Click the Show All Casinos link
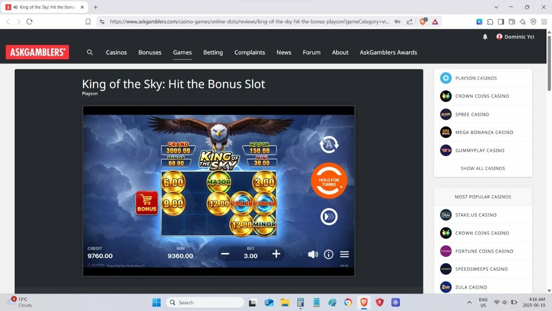552x311 pixels. point(483,168)
